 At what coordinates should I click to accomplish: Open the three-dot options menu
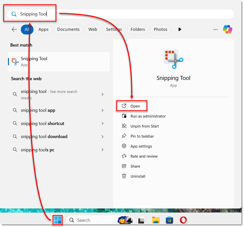[x=215, y=29]
